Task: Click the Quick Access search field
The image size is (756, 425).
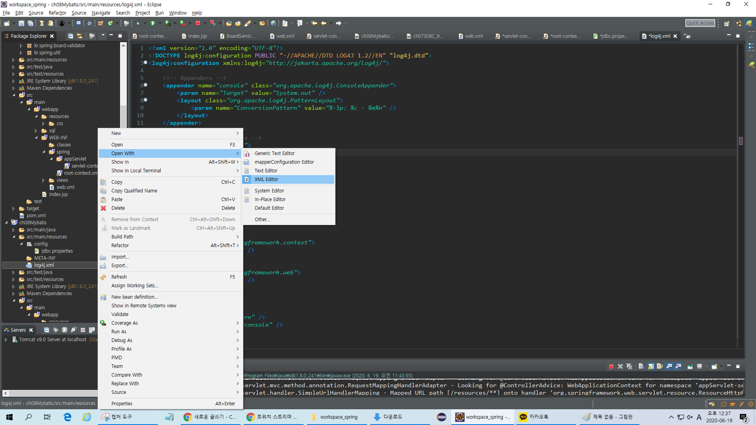Action: pyautogui.click(x=700, y=23)
